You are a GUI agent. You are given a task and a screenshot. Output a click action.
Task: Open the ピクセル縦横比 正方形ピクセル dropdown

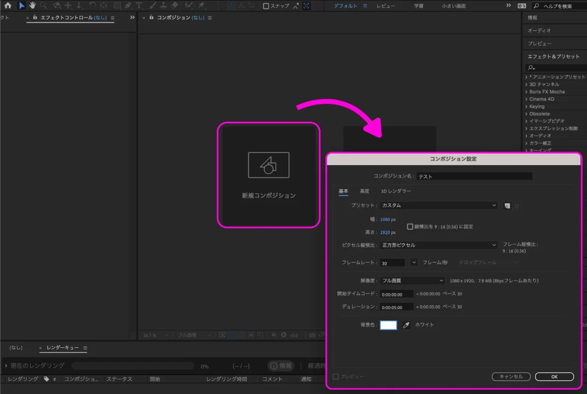[439, 245]
